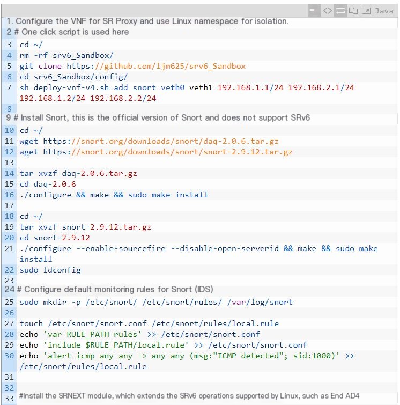Click the comment '# One click script is used here'
This screenshot has height=405, width=400.
(x=71, y=32)
